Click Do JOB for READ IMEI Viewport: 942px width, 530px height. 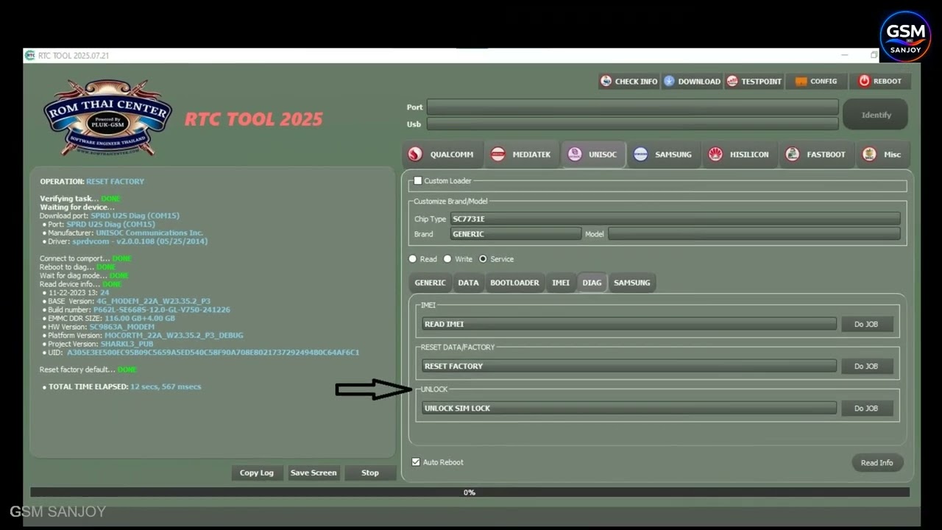(866, 324)
